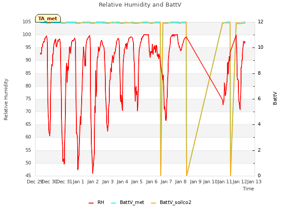The width and height of the screenshot is (281, 211).
Task: Click the orange BattV_soilco2 legend marker
Action: (154, 203)
